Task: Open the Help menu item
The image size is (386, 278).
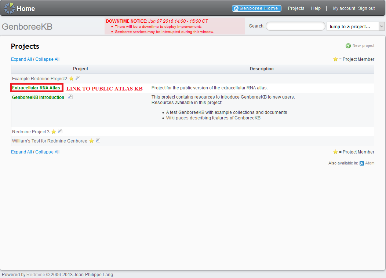Action: [x=316, y=8]
